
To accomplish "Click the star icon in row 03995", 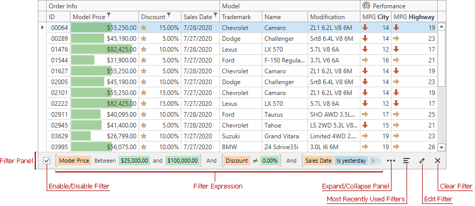I will coord(144,147).
